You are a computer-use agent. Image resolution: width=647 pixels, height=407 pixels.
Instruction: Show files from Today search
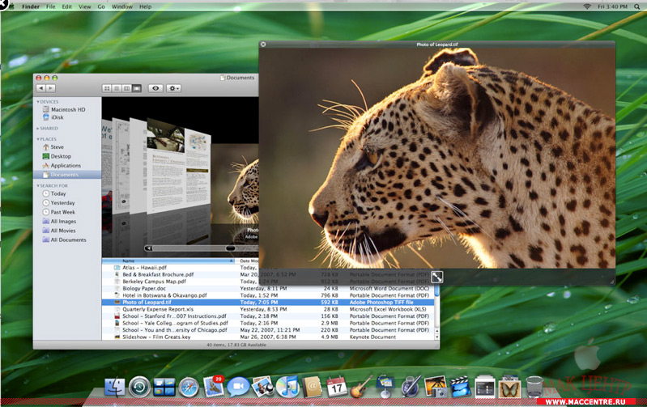pos(54,194)
